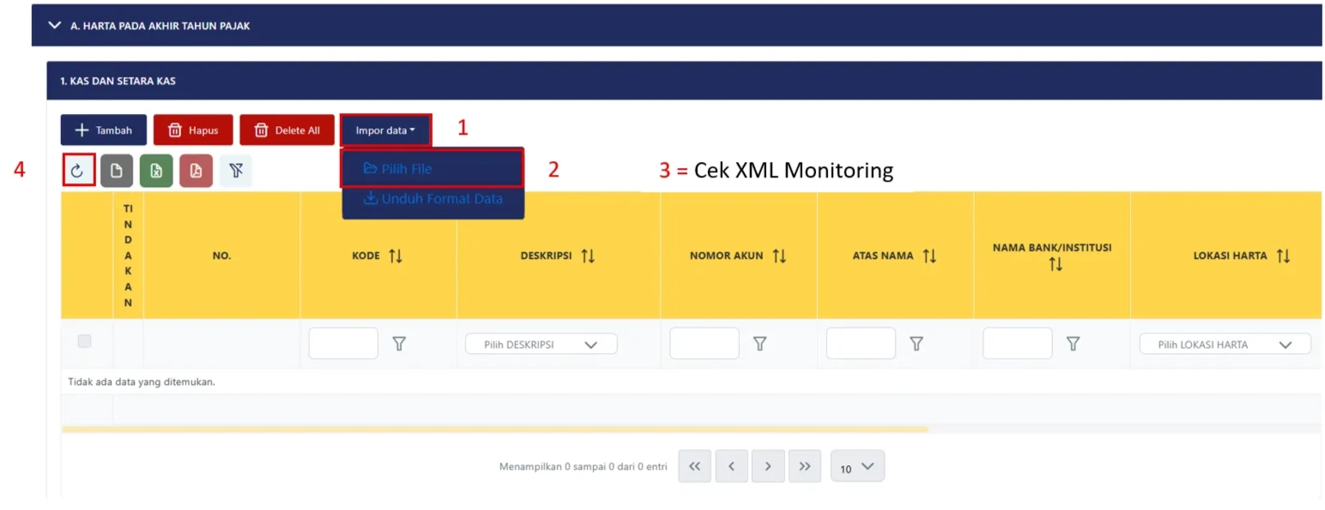
Task: Open the Pilih LOKASI HARTA dropdown
Action: click(1224, 345)
